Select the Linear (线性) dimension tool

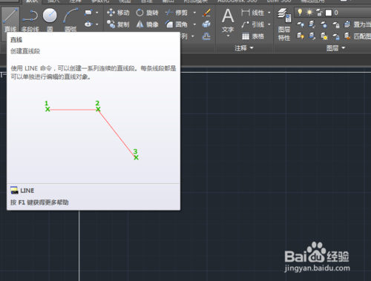tap(253, 13)
